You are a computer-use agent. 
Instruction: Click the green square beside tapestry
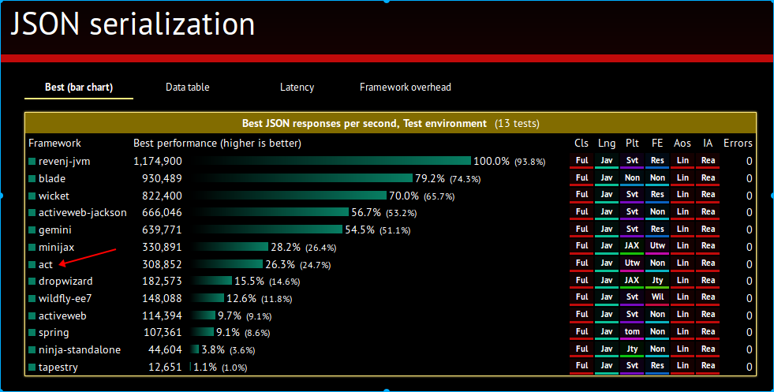pyautogui.click(x=32, y=368)
